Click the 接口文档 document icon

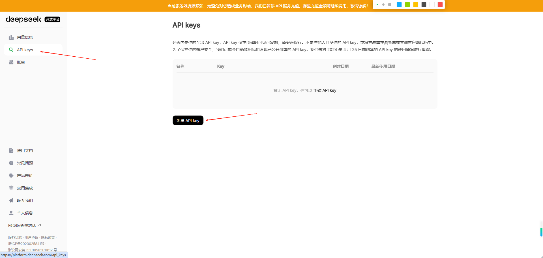click(11, 151)
